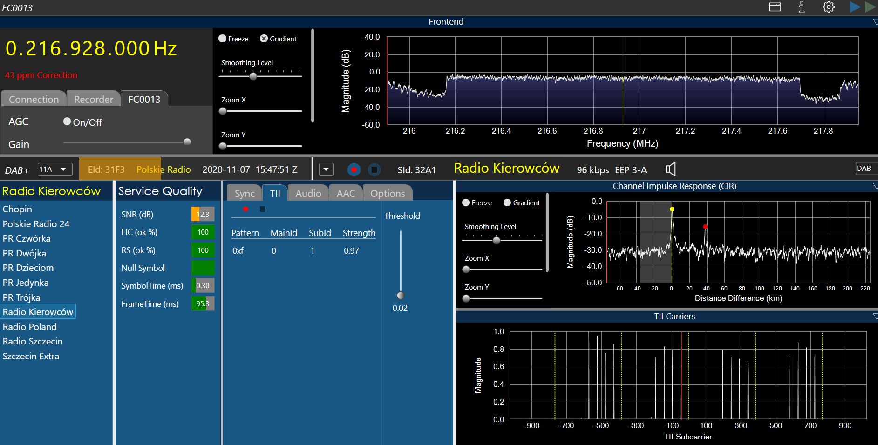Enable Freeze on Frontend spectrum
The height and width of the screenshot is (445, 878).
click(223, 39)
